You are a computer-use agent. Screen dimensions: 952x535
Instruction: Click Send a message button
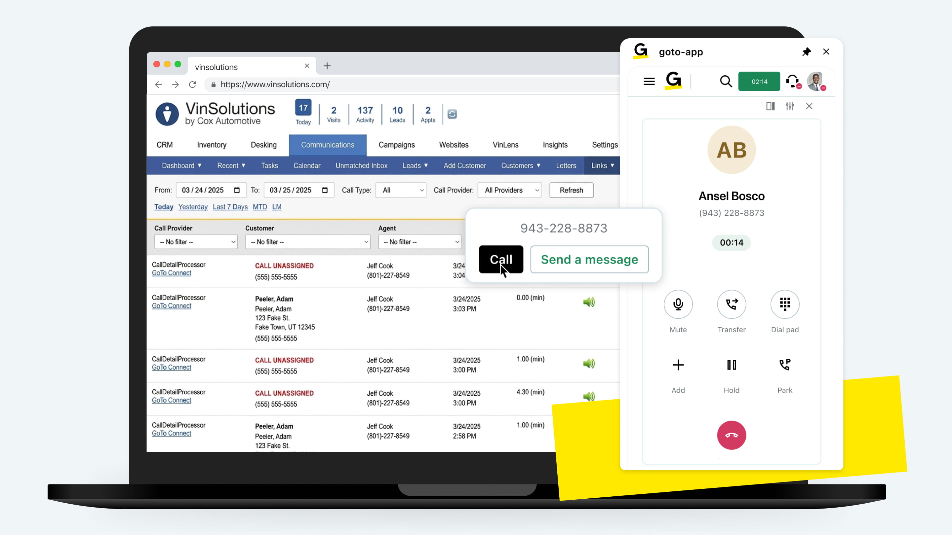pos(589,260)
